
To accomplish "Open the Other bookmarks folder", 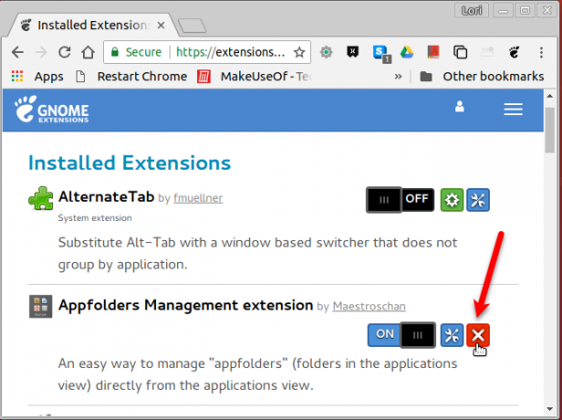I will 482,77.
